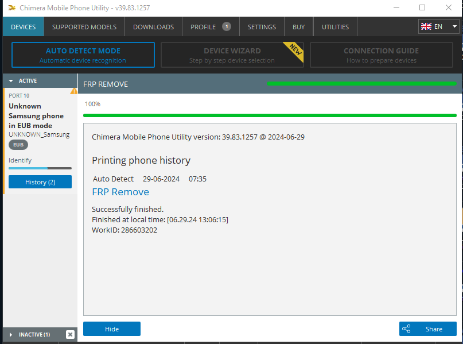Click the PORT 10 label

point(19,95)
